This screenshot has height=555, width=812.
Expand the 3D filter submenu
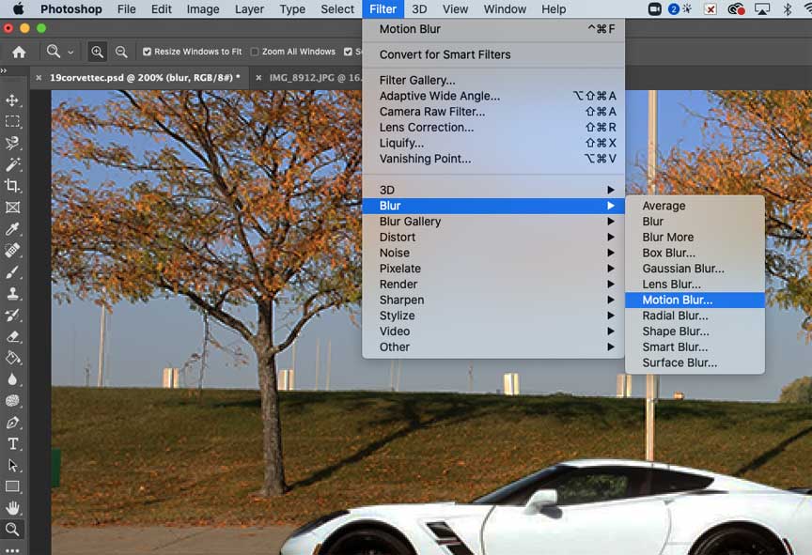(x=493, y=190)
